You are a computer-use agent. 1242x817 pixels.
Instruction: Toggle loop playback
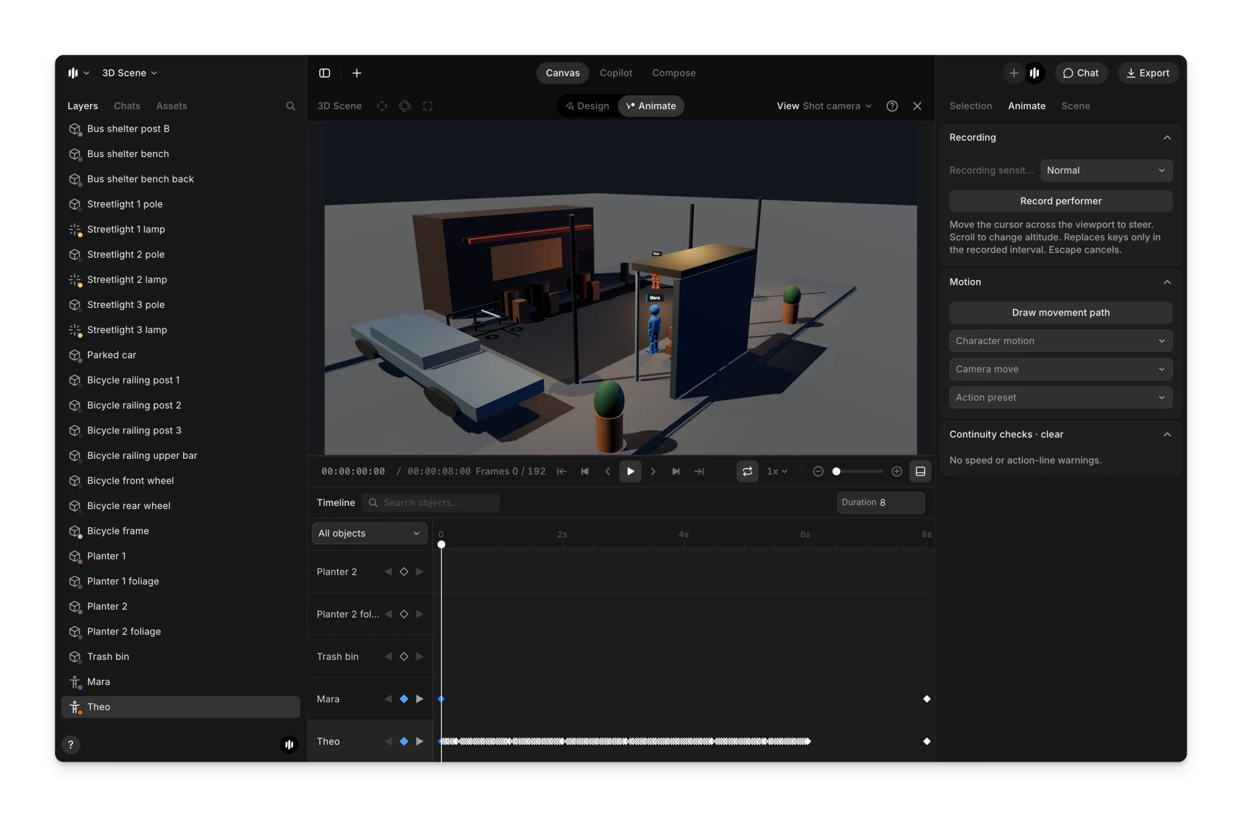point(747,472)
